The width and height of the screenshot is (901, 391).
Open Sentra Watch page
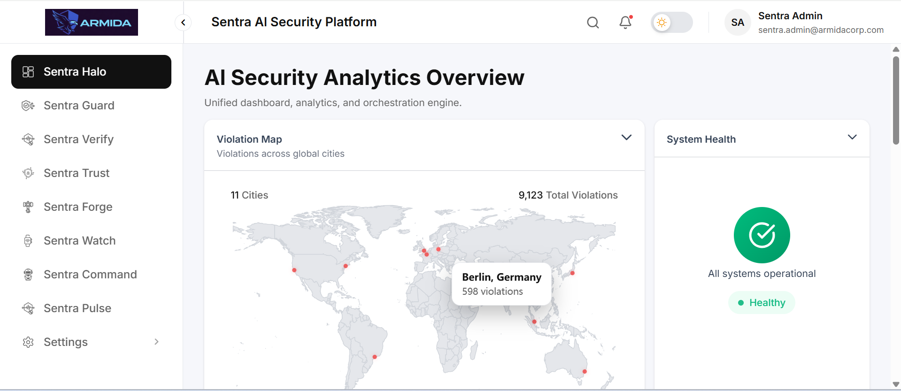tap(91, 241)
